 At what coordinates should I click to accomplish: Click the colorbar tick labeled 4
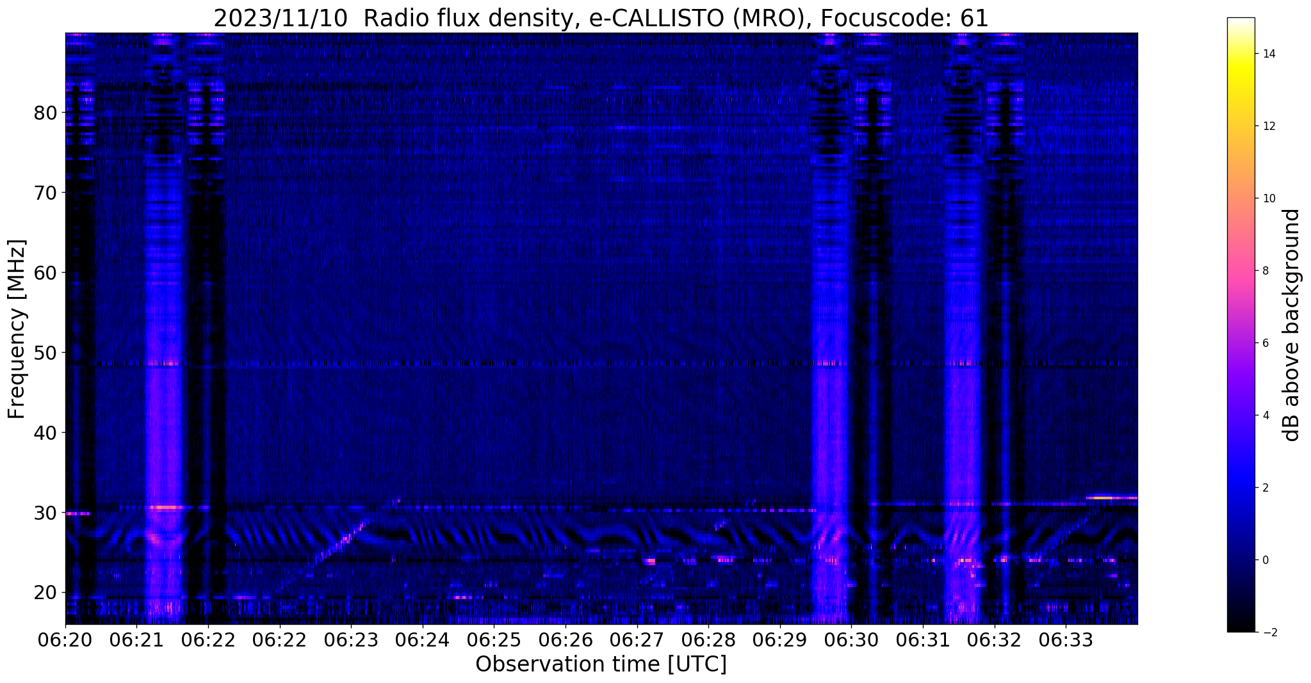[x=1265, y=415]
